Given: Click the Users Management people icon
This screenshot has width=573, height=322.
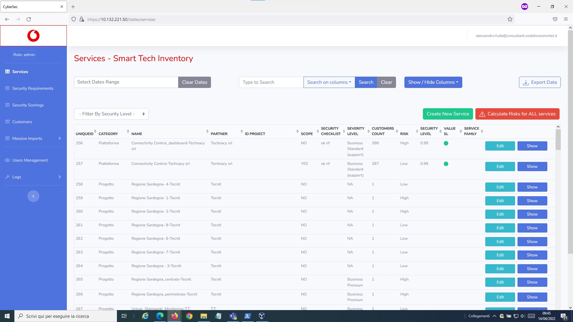Looking at the screenshot, I should pos(7,160).
